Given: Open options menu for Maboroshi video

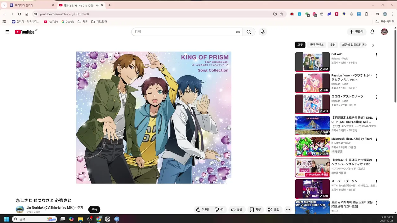Looking at the screenshot, I should pos(377,139).
